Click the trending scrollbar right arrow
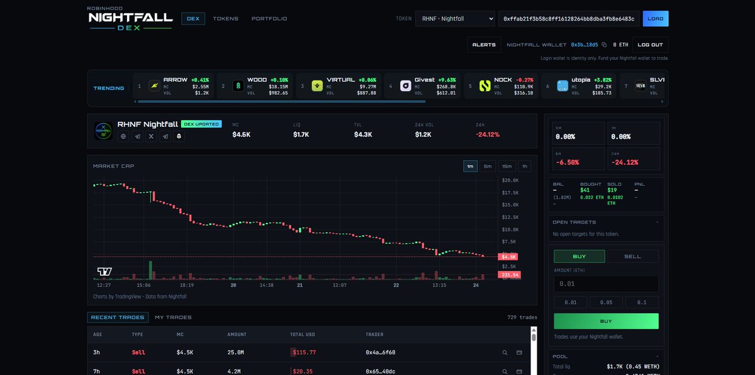The width and height of the screenshot is (755, 375). [662, 101]
